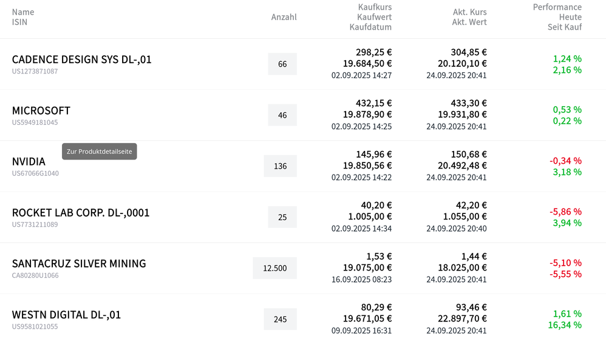Click Santacruz current value 18.025,00 €
Image resolution: width=606 pixels, height=342 pixels.
(462, 267)
